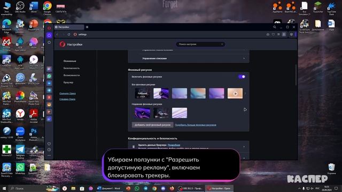Open Firefox from the taskbar
The image size is (342, 192).
172,188
